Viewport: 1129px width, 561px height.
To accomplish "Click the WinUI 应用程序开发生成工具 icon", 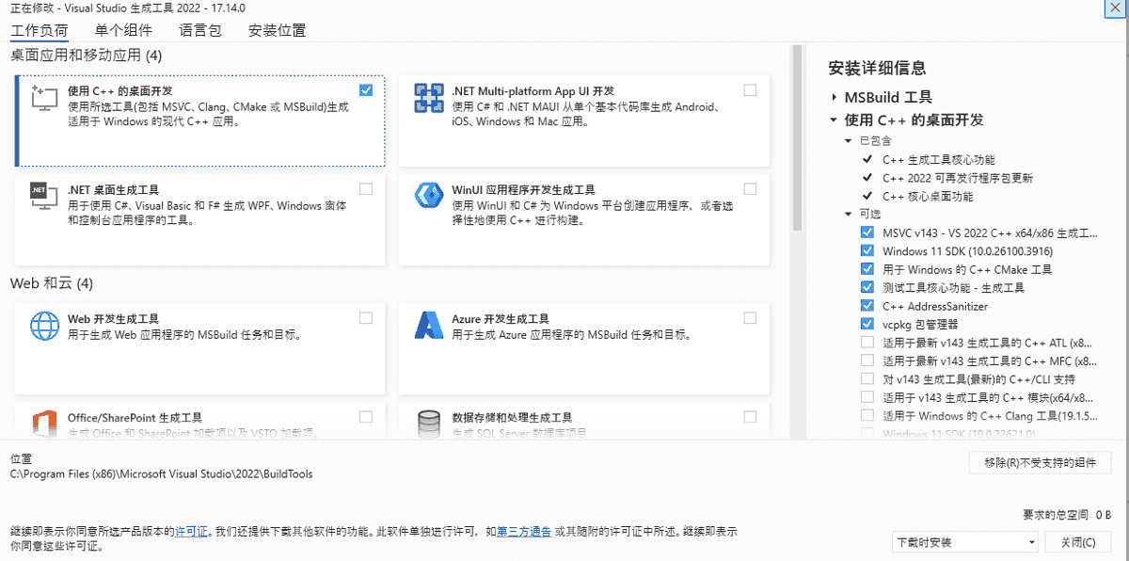I will point(429,196).
